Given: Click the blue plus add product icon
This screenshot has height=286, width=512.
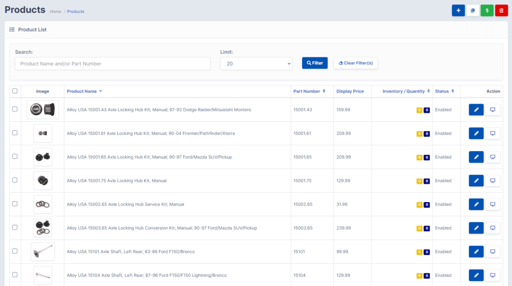Looking at the screenshot, I should tap(458, 10).
